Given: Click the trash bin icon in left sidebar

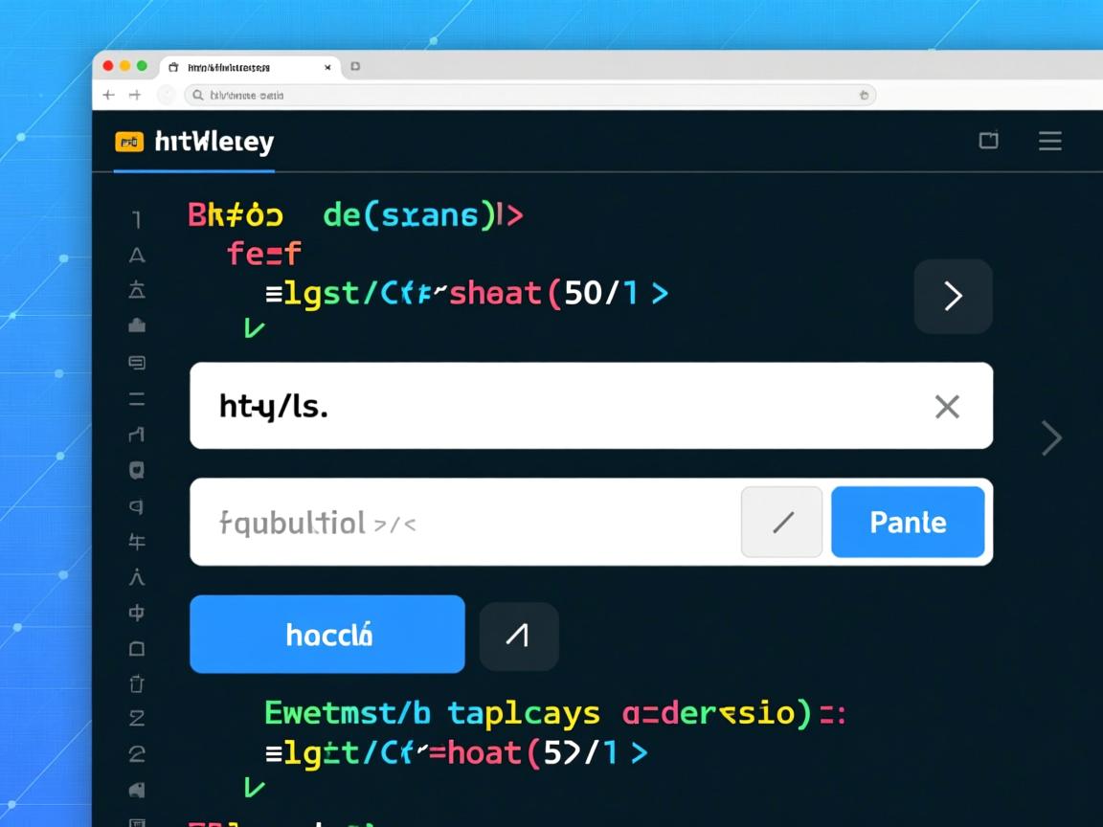Looking at the screenshot, I should 136,682.
